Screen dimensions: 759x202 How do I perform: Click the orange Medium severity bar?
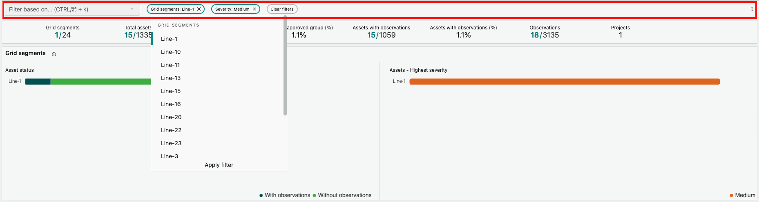564,82
